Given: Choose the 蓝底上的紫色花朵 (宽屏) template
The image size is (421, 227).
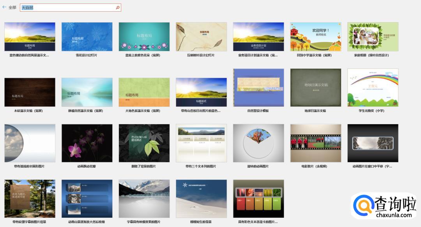Looking at the screenshot, I should 144,37.
